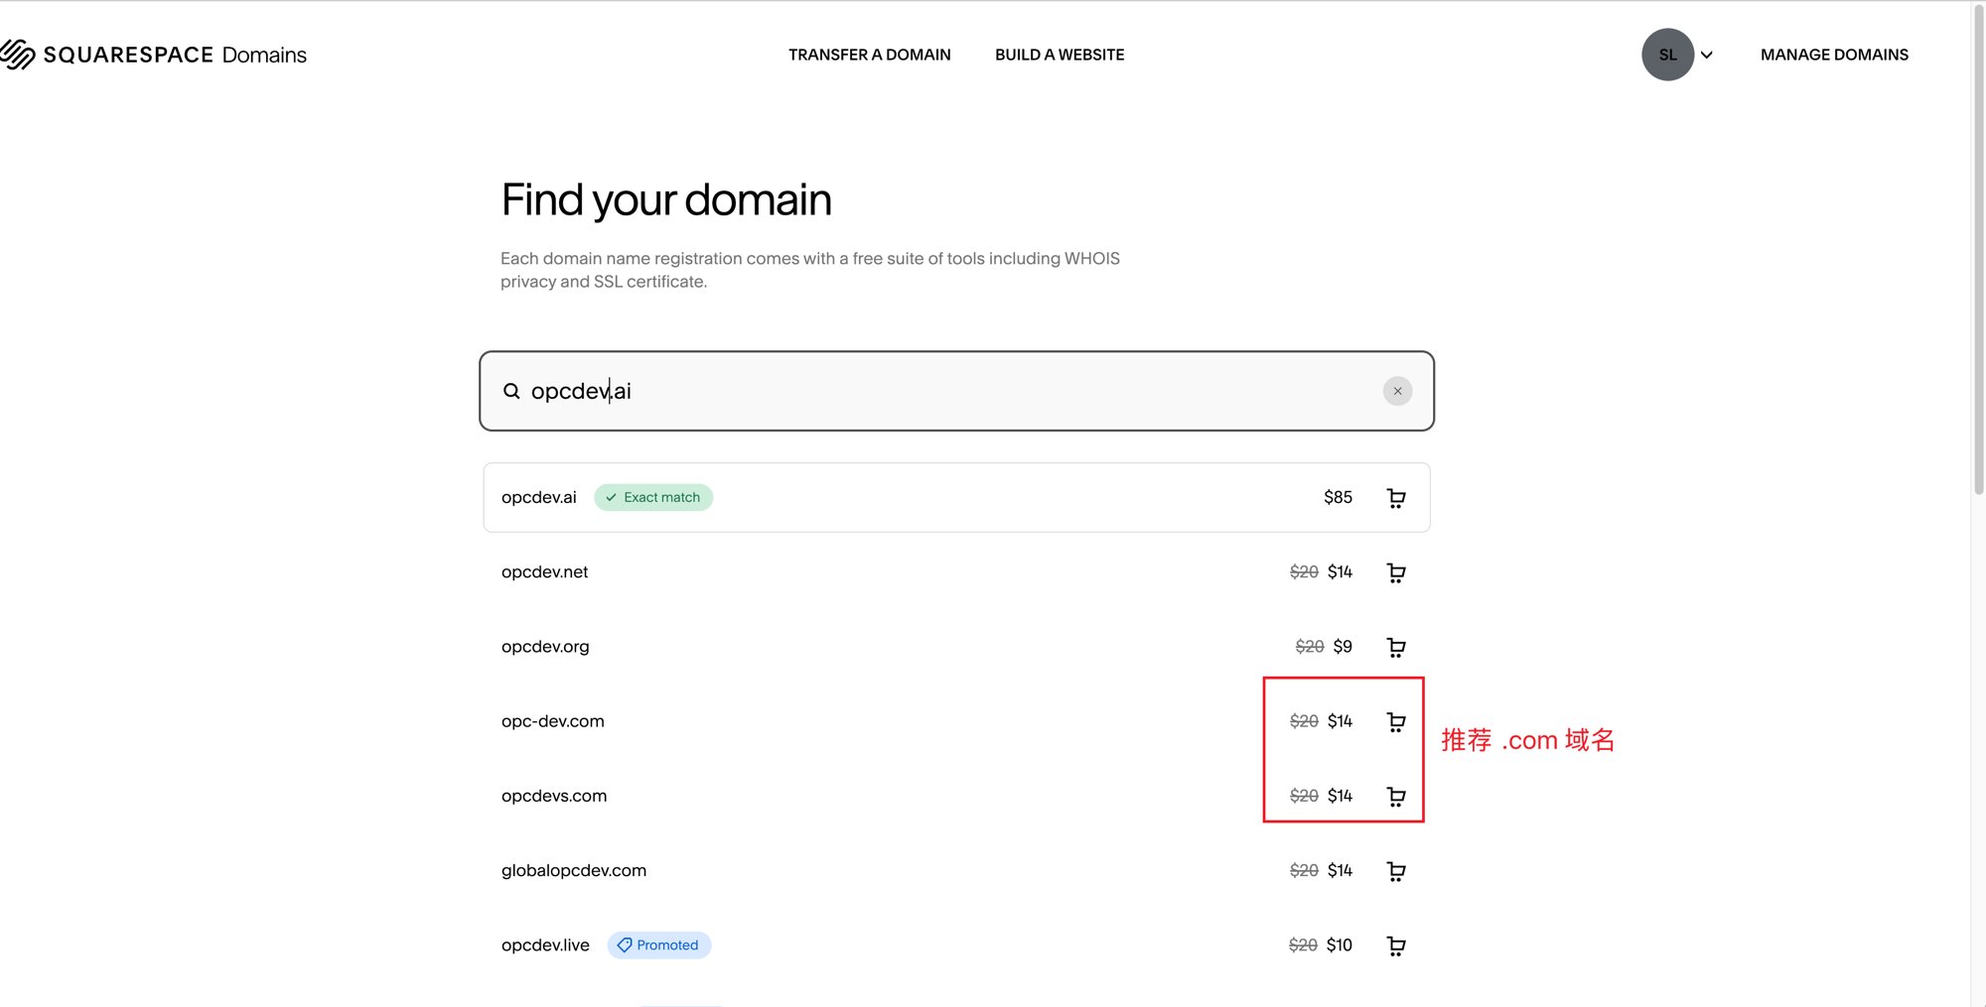Expand the account dropdown chevron
The image size is (1986, 1007).
[x=1707, y=55]
